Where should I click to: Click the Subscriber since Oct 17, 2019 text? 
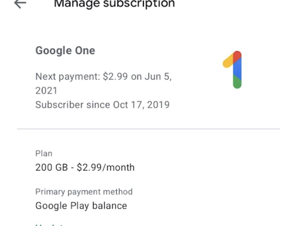coord(102,105)
